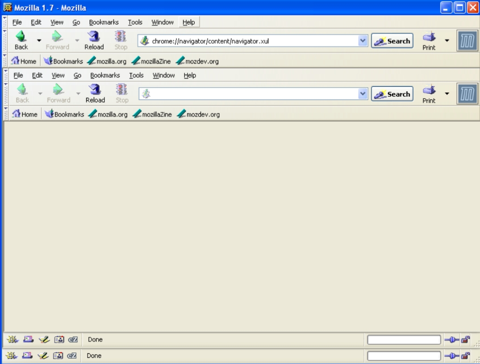Viewport: 480px width, 364px height.
Task: Click Home on the inner personal toolbar
Action: pyautogui.click(x=25, y=114)
